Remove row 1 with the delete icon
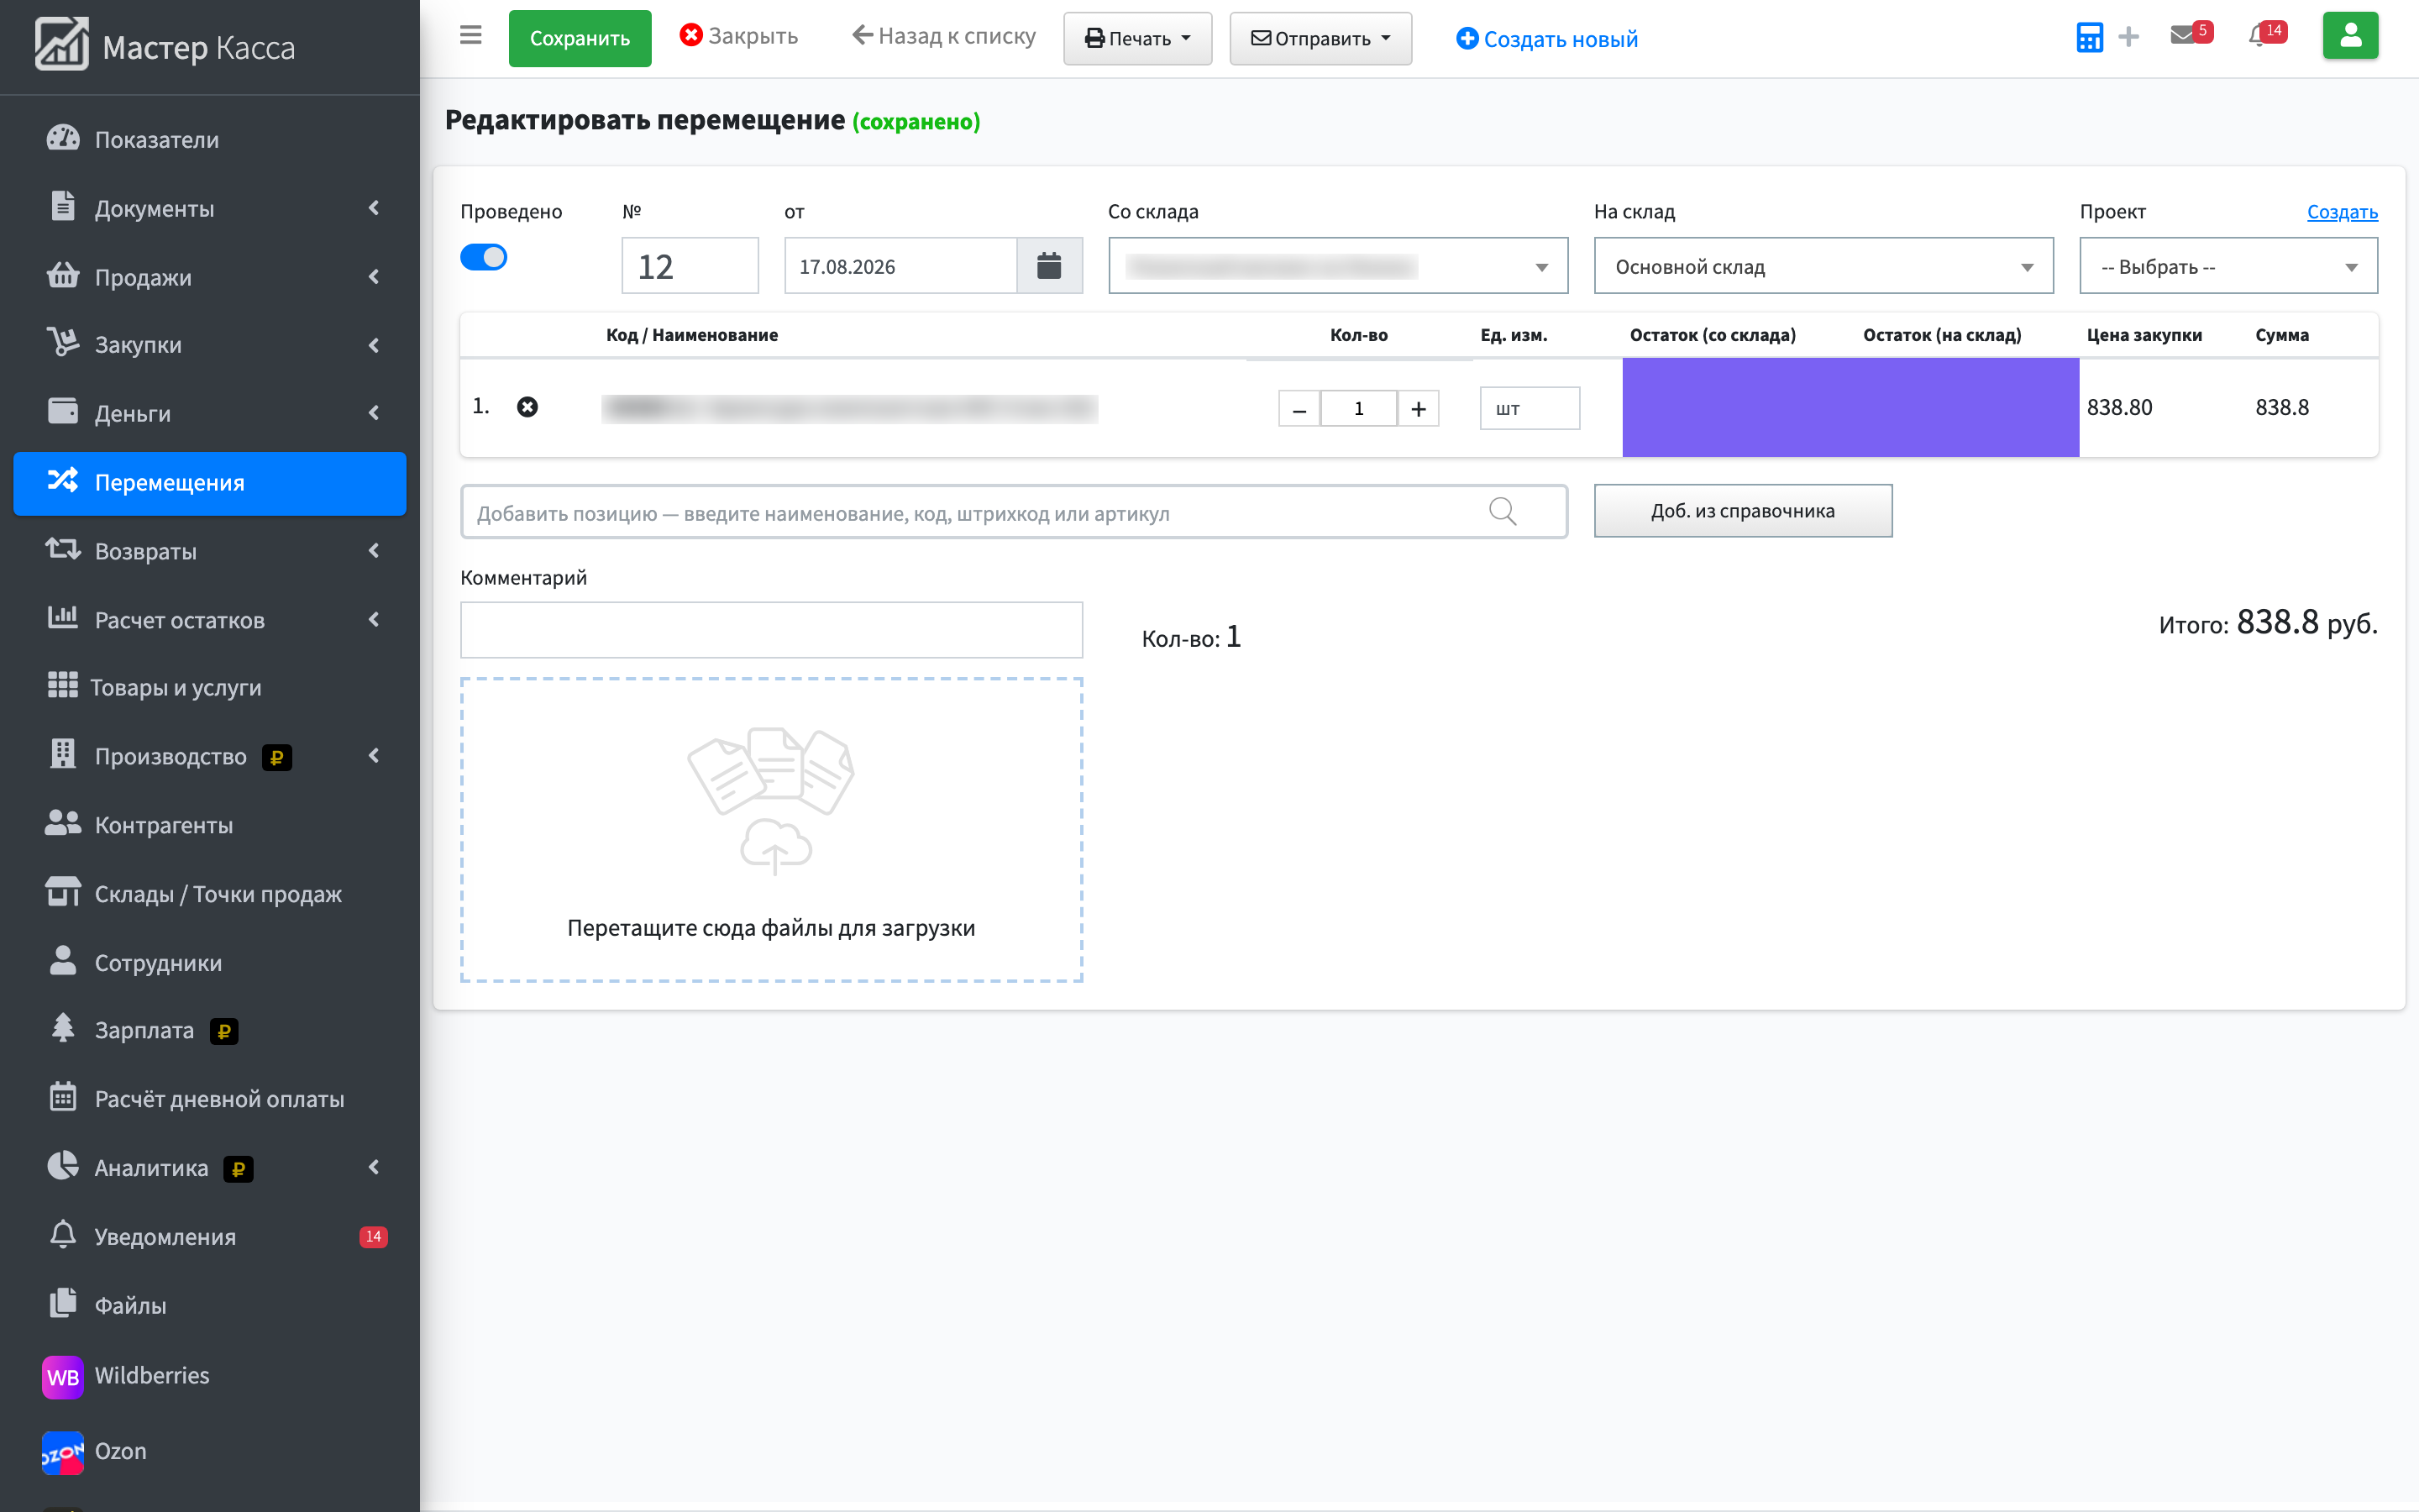The image size is (2419, 1512). (x=527, y=407)
